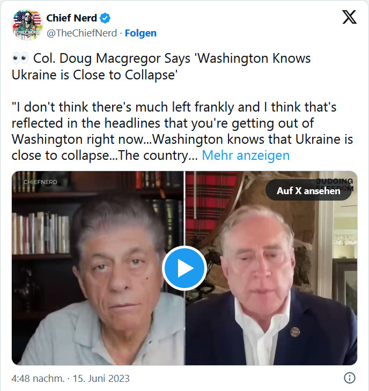Image resolution: width=369 pixels, height=391 pixels.
Task: Click the quoted paragraph about Washington headlines
Action: click(177, 132)
